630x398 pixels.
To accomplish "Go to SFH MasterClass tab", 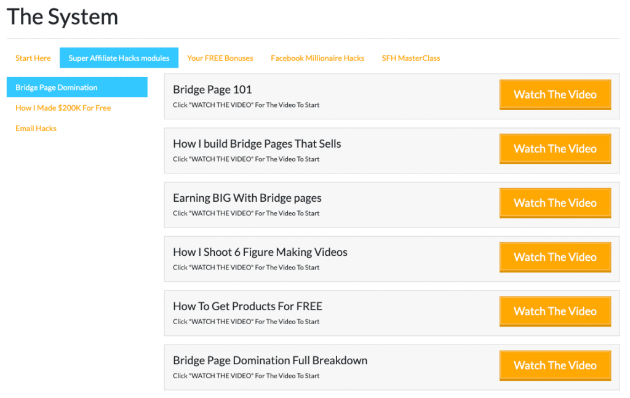I will tap(410, 58).
